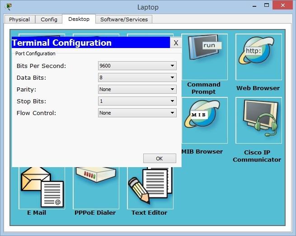Open the E Mail app icon
Viewport: 296px width, 236px height.
click(x=42, y=188)
